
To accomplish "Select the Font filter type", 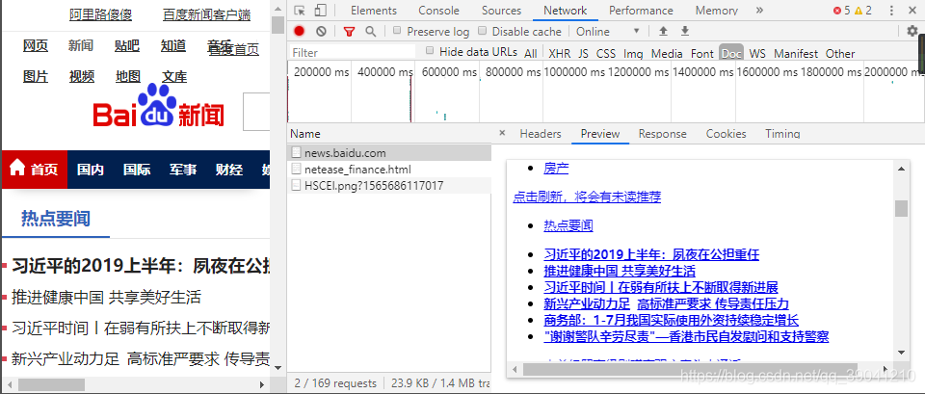I will pos(702,54).
